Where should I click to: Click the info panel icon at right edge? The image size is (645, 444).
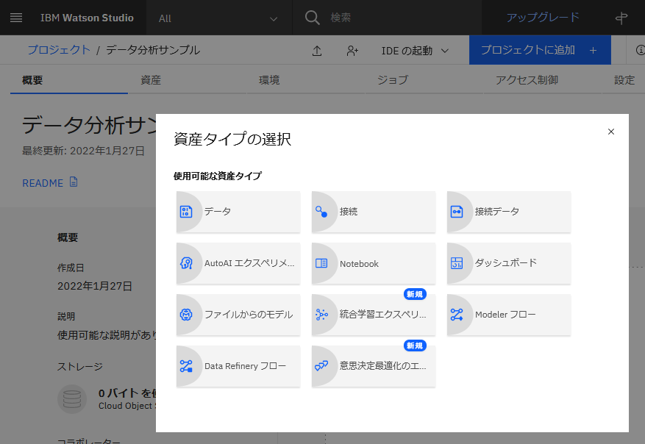click(x=640, y=50)
